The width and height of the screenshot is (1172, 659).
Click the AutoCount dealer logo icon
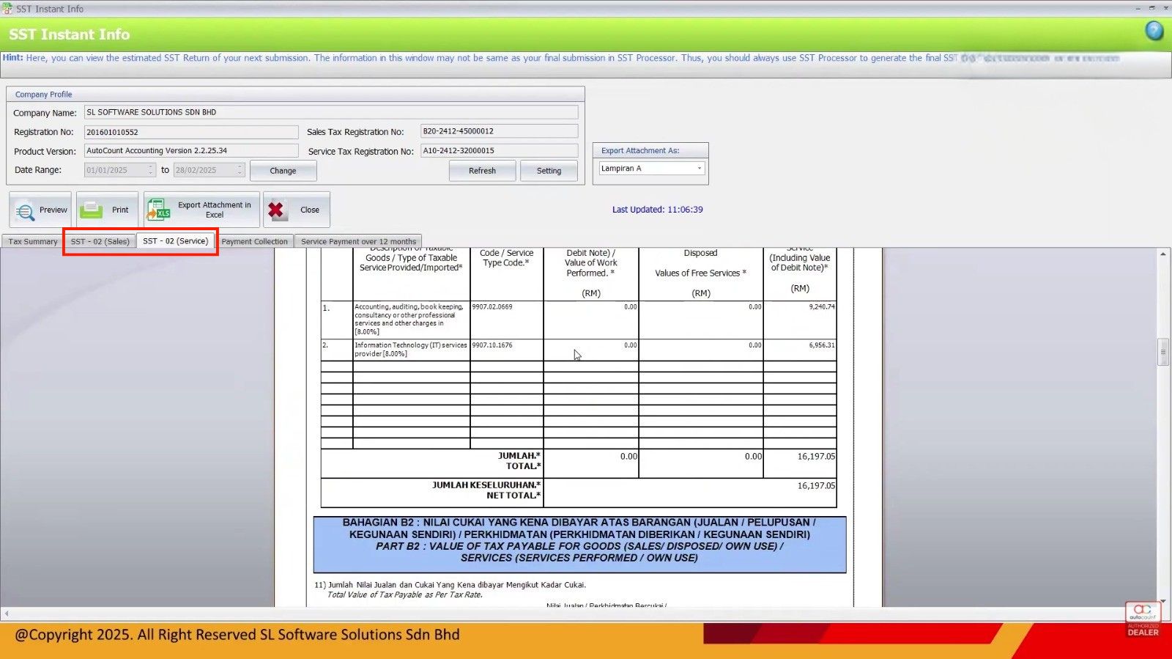pyautogui.click(x=1143, y=620)
